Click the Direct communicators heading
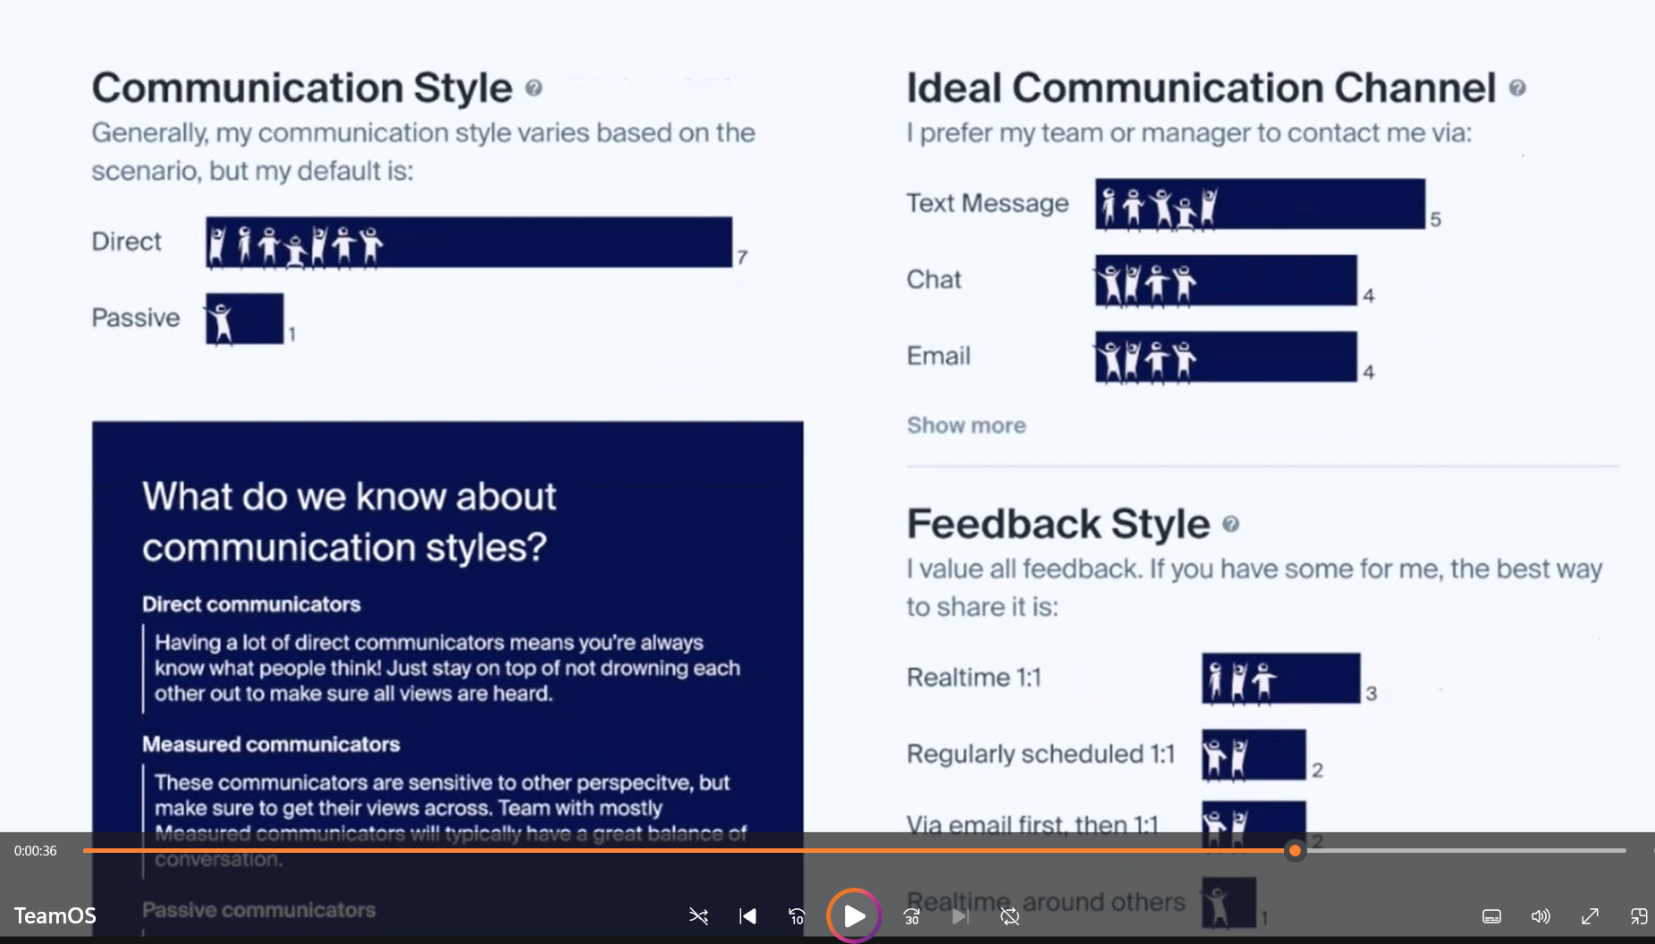 [251, 604]
